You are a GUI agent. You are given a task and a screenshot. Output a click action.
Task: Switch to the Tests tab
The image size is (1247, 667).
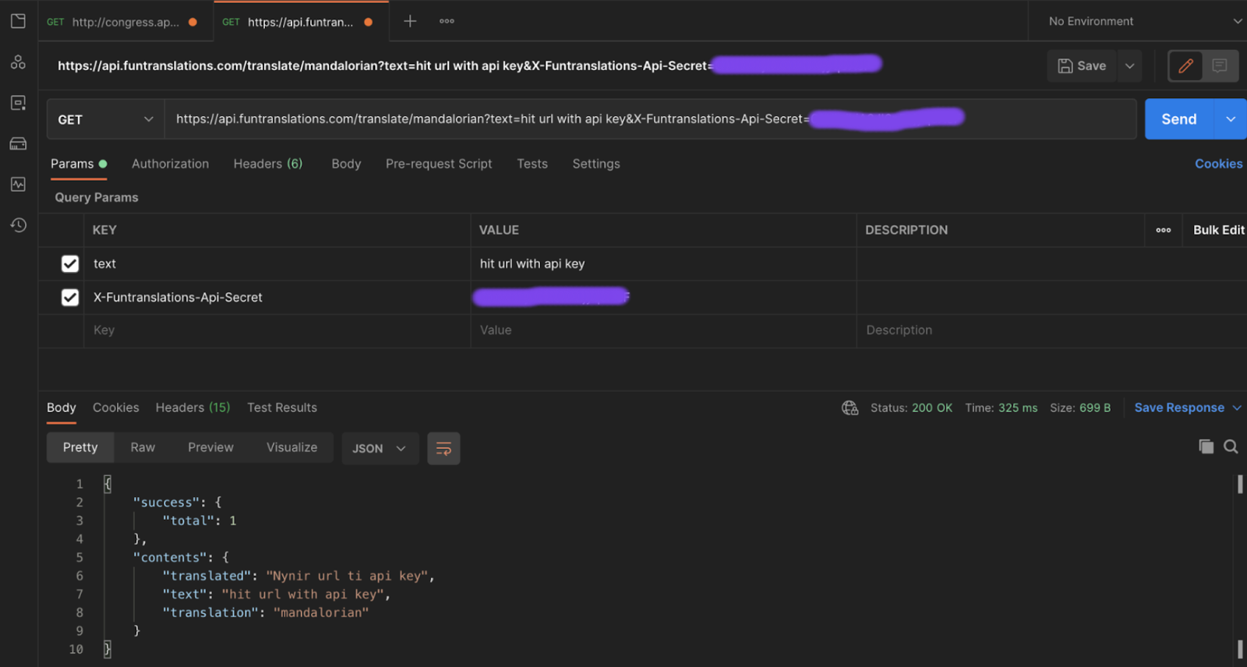532,164
